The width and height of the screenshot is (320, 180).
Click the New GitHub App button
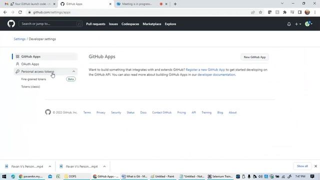point(254,57)
